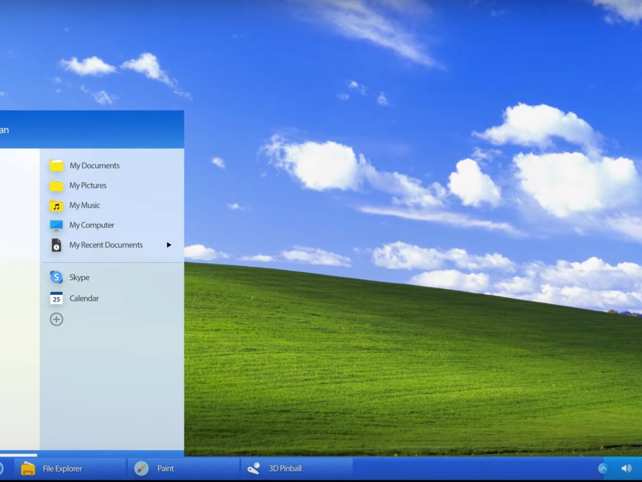The image size is (642, 482).
Task: Click the plus button to add an app
Action: (56, 319)
